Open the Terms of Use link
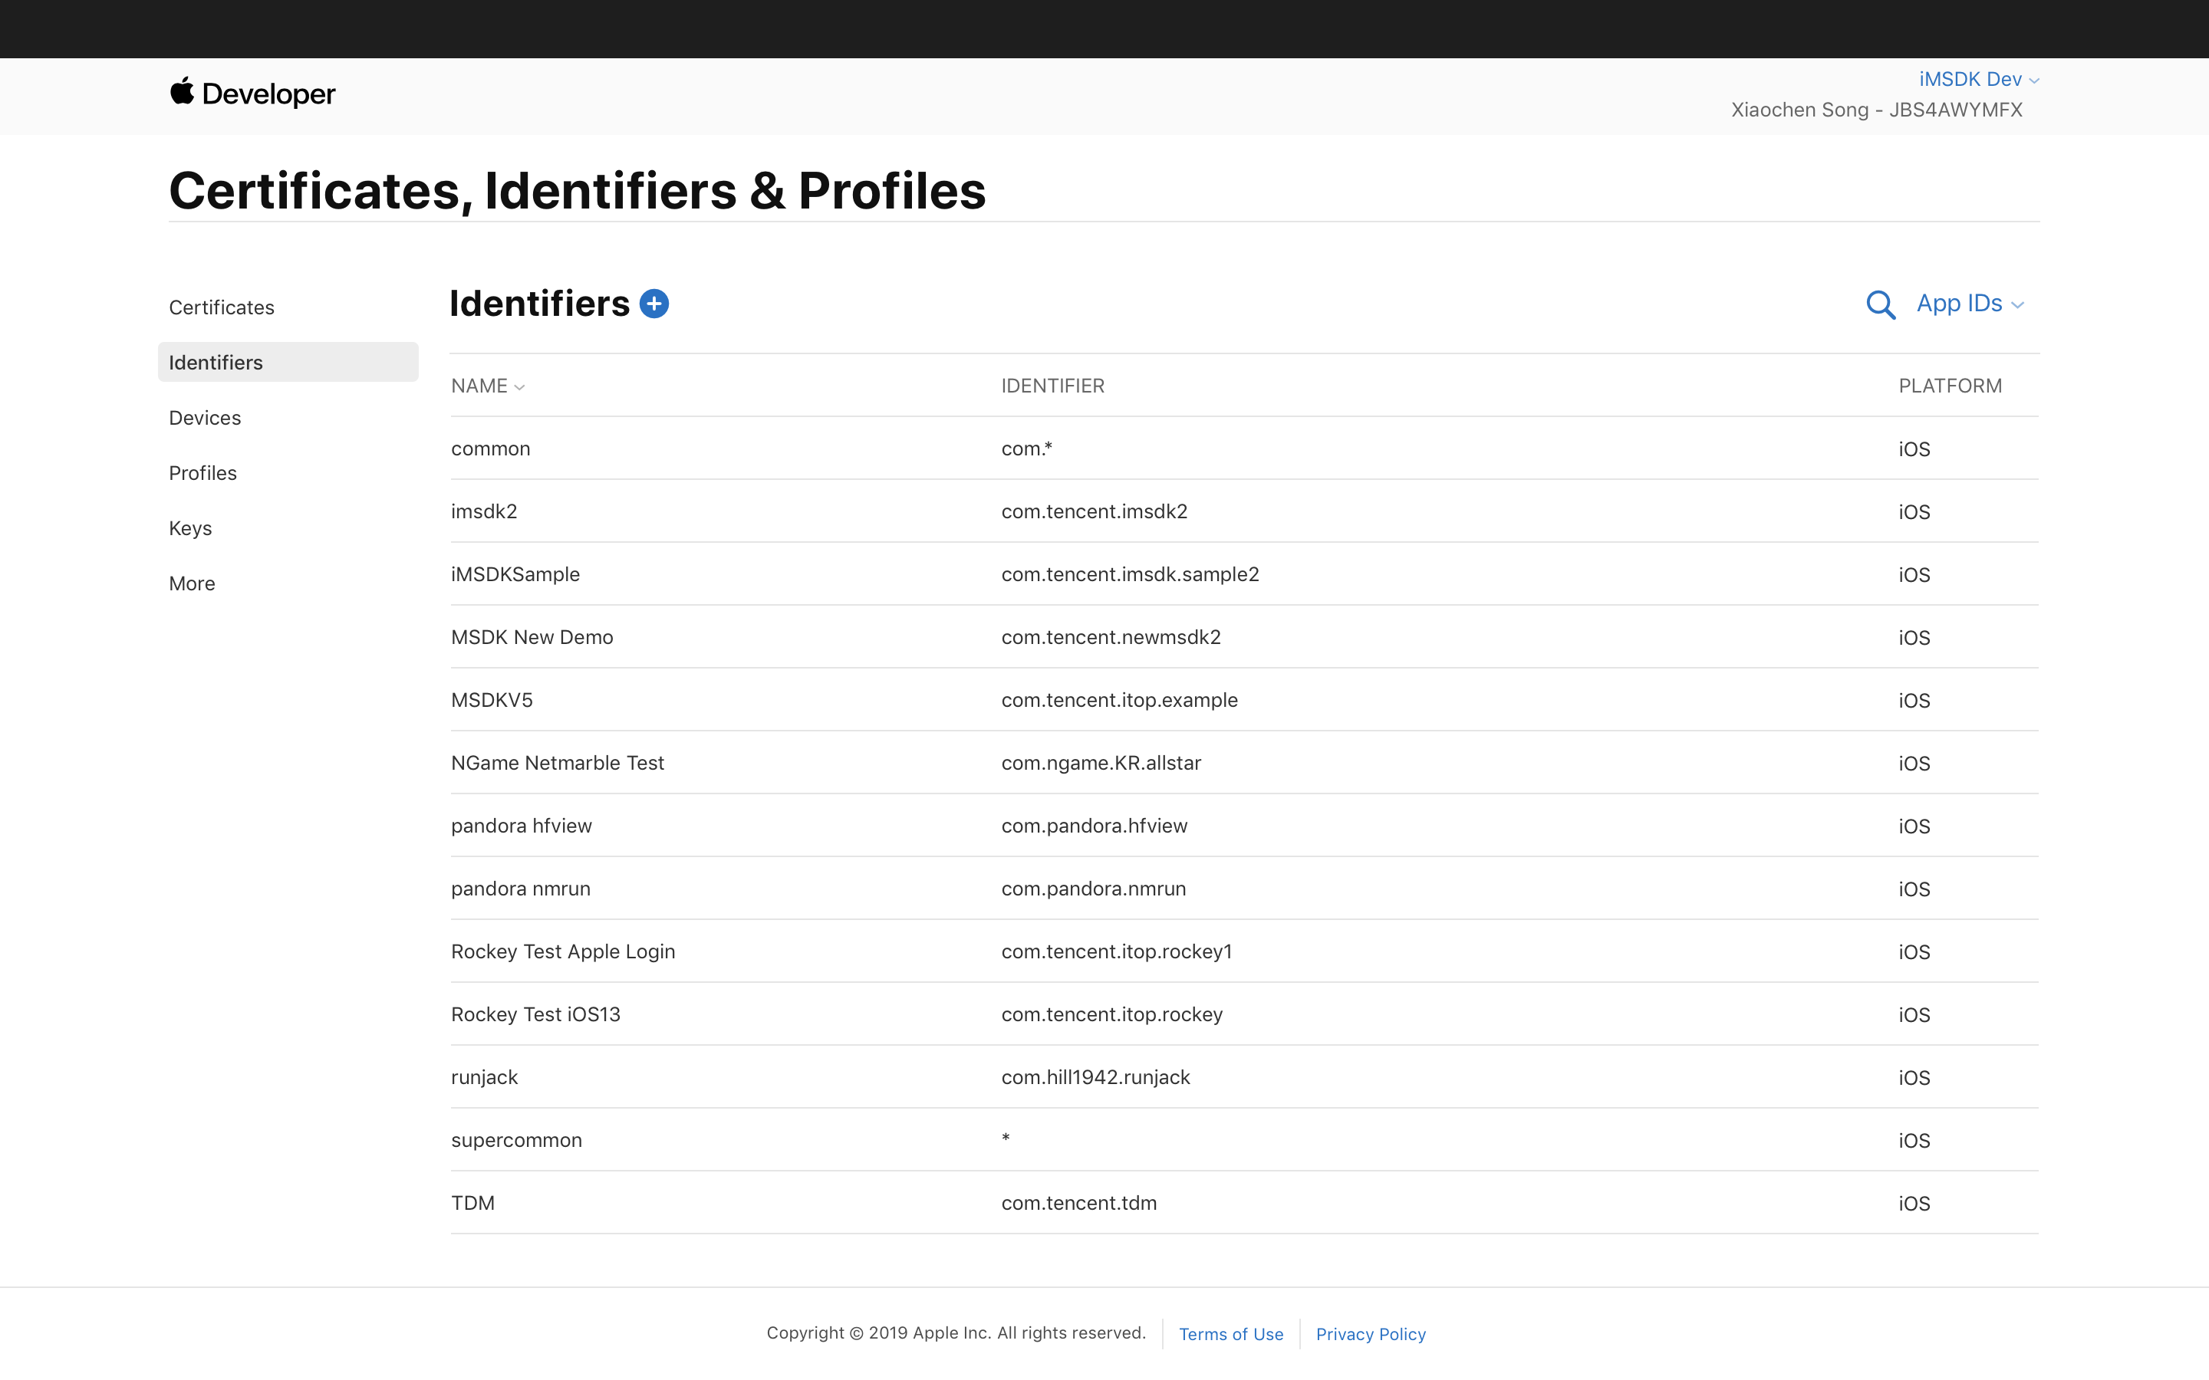Viewport: 2209px width, 1380px height. (x=1230, y=1333)
